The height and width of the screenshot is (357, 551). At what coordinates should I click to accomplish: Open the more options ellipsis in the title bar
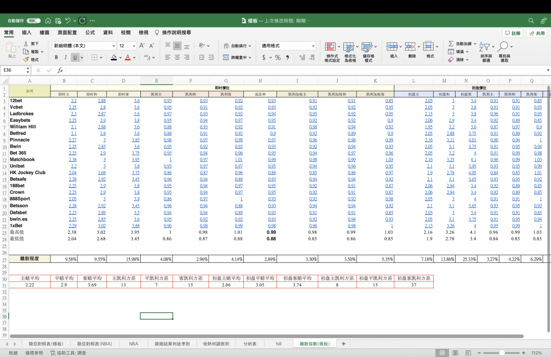(x=92, y=21)
